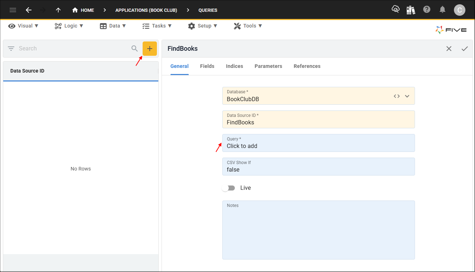Image resolution: width=475 pixels, height=272 pixels.
Task: Open the Database field dropdown
Action: [x=407, y=96]
